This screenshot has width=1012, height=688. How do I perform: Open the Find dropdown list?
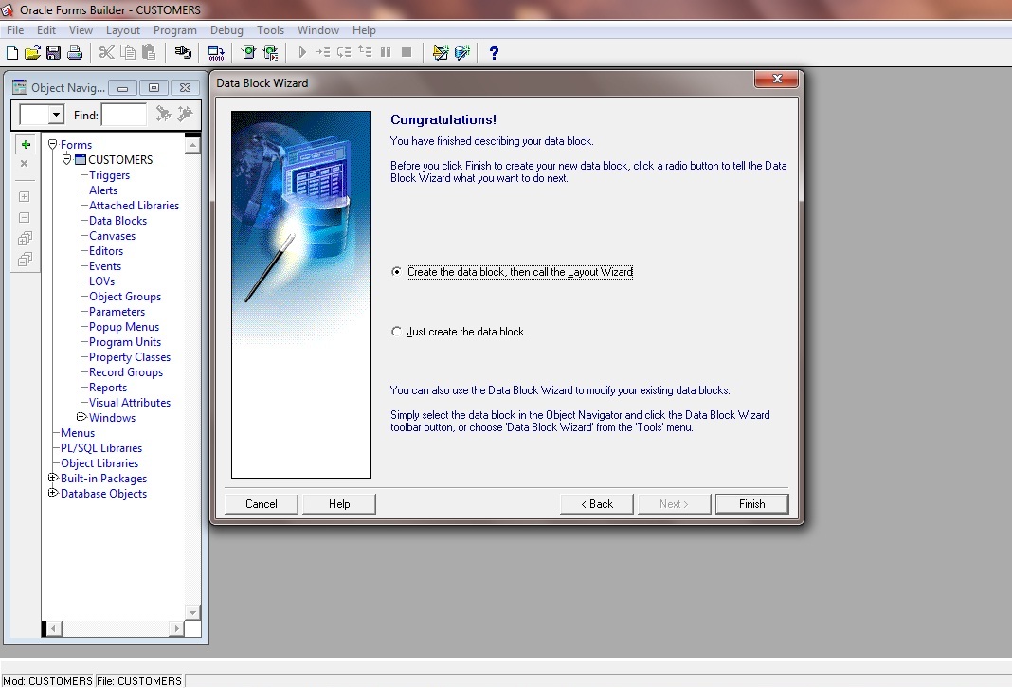pyautogui.click(x=55, y=114)
